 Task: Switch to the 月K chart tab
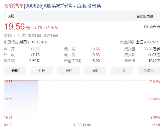click(122, 71)
